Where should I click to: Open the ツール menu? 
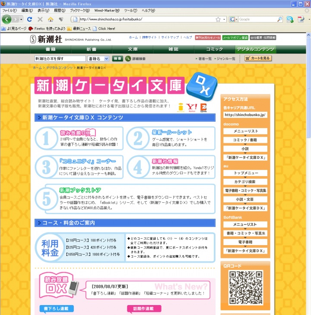tap(131, 10)
